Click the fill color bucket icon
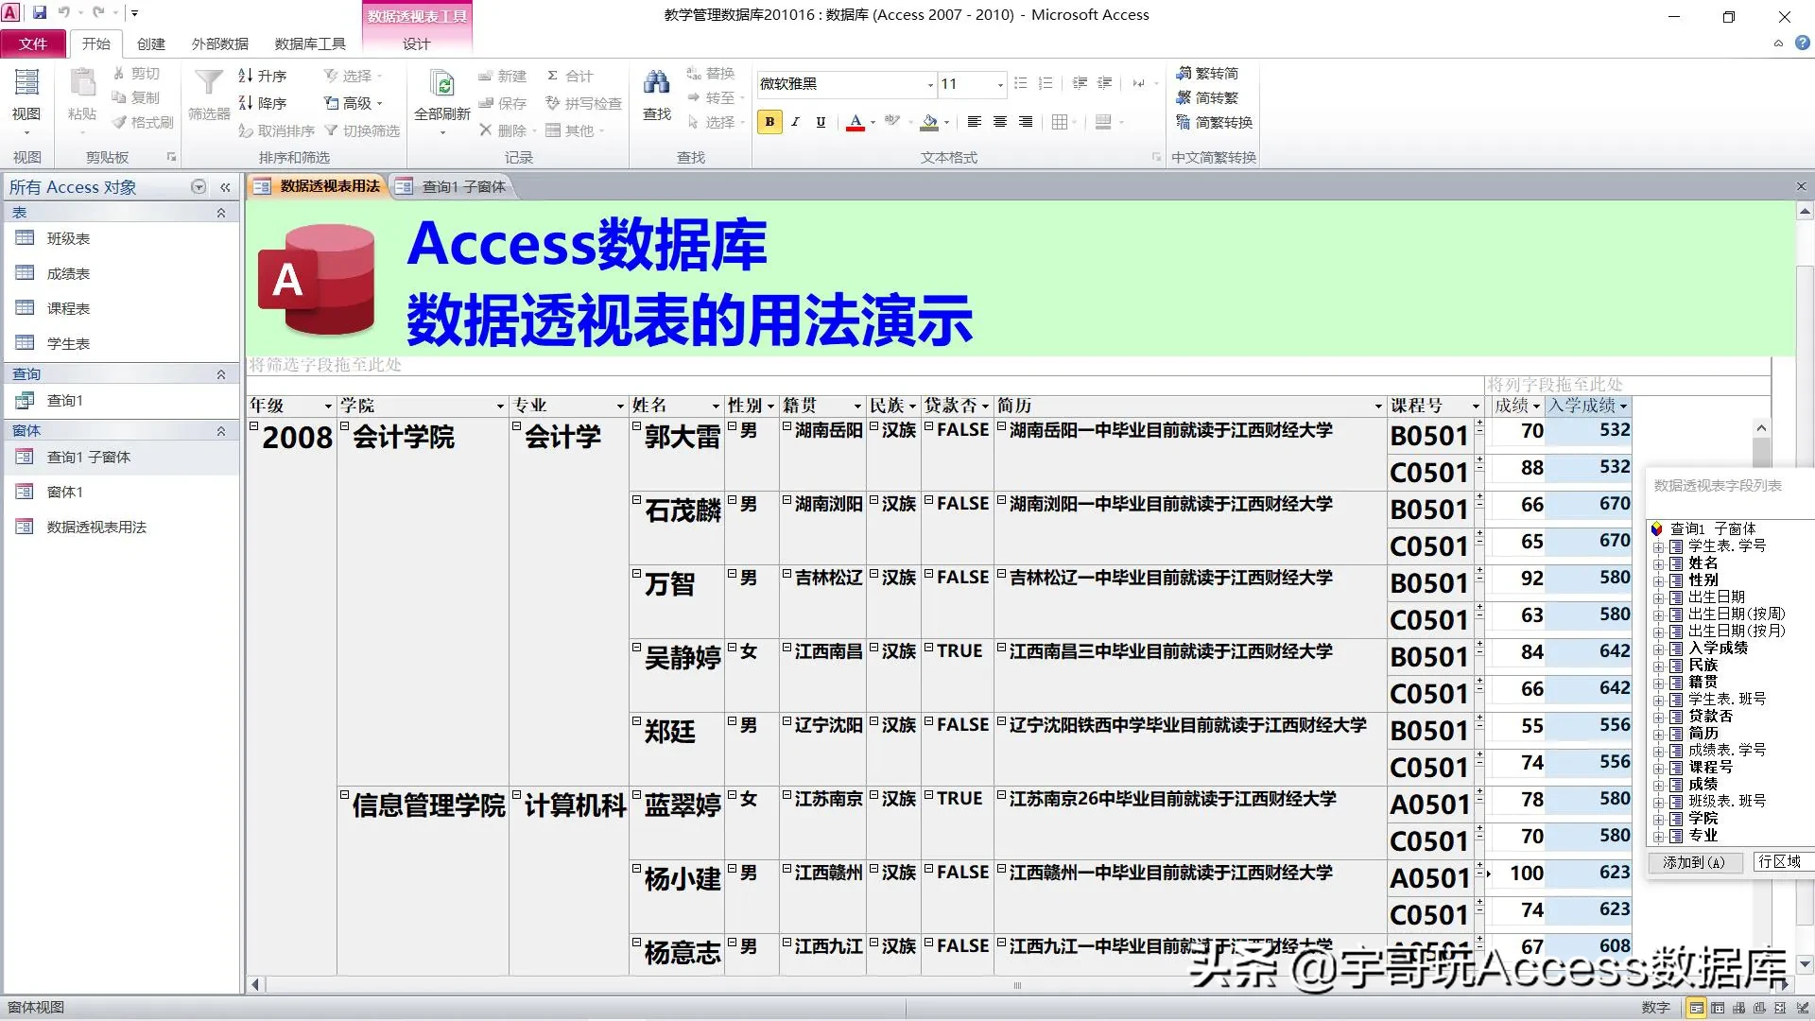 coord(929,122)
